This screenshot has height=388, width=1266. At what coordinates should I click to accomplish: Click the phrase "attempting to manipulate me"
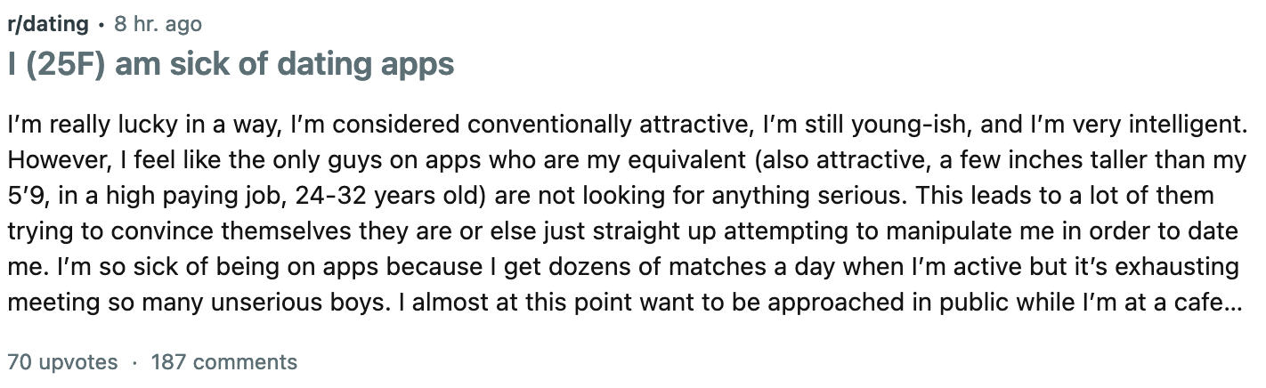point(890,231)
